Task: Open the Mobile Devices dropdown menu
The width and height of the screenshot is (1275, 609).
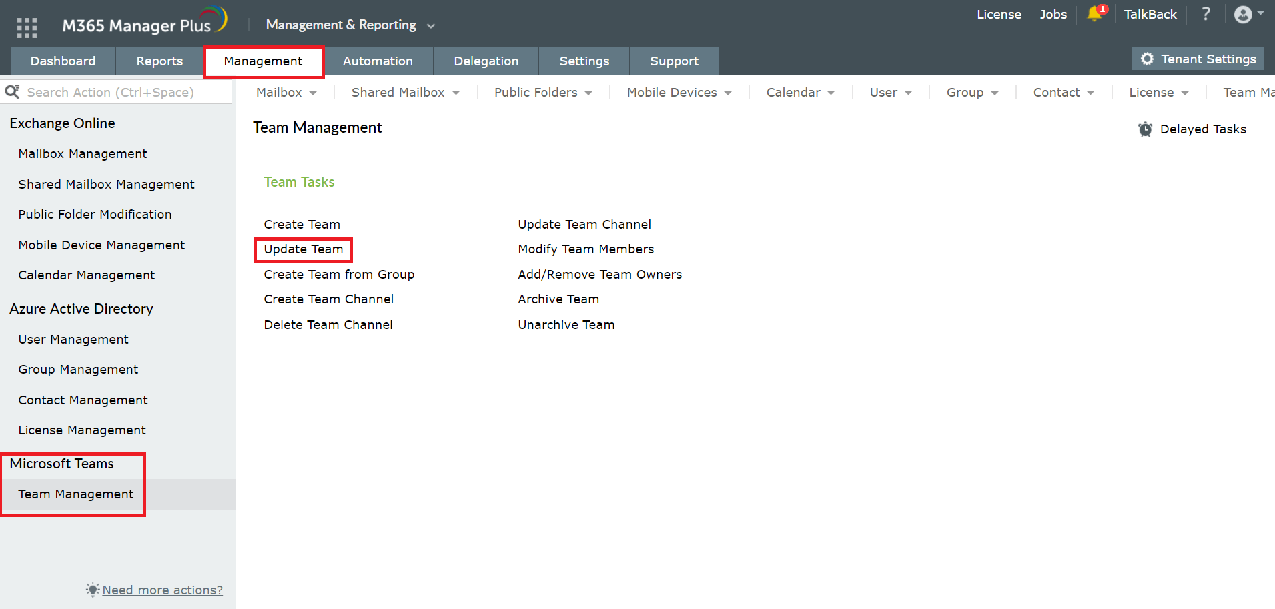Action: pos(679,93)
